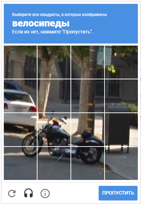Select tile with dark mailbox body
Viewport: 141px width, 205px height.
click(x=121, y=129)
